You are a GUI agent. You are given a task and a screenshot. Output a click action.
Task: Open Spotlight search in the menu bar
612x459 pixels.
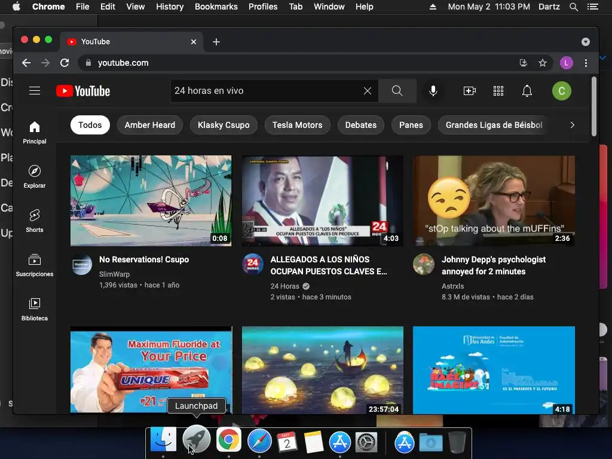[x=573, y=7]
